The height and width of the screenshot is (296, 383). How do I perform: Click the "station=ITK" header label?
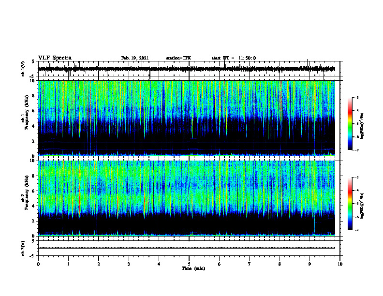coord(178,58)
